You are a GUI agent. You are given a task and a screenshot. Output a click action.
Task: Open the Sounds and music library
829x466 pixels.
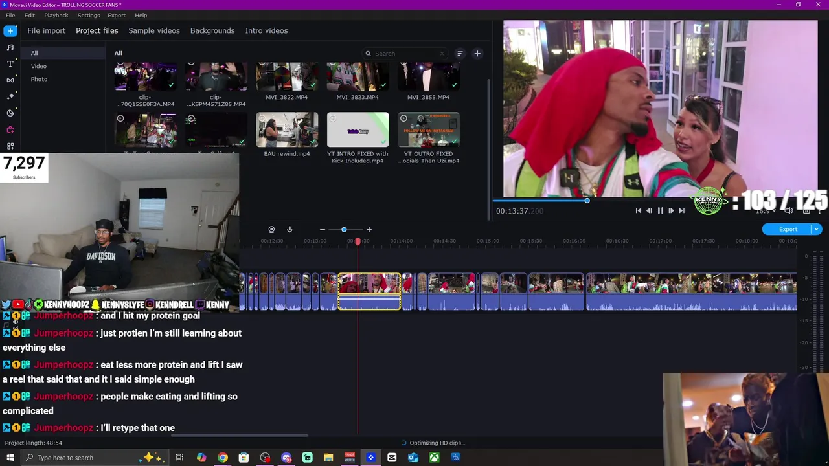(10, 47)
